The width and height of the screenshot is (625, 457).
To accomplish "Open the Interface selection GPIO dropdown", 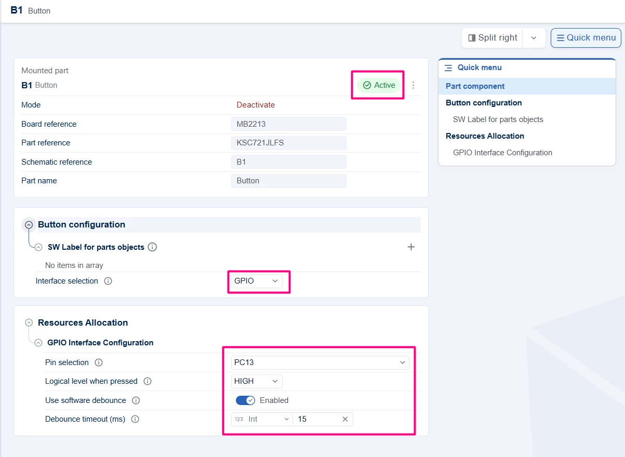I will click(257, 281).
